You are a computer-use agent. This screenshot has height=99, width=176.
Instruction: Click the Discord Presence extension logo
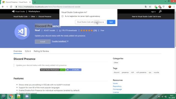tap(22, 32)
